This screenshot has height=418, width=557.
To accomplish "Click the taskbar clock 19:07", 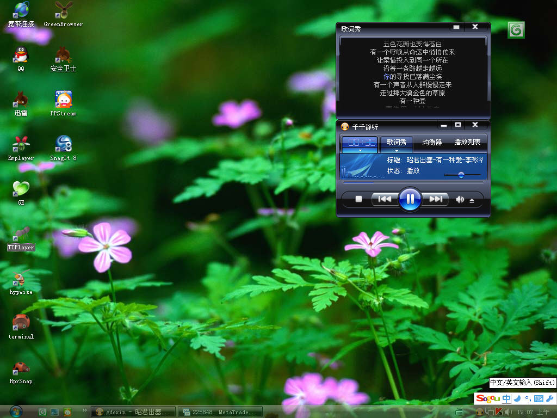I will click(x=533, y=412).
